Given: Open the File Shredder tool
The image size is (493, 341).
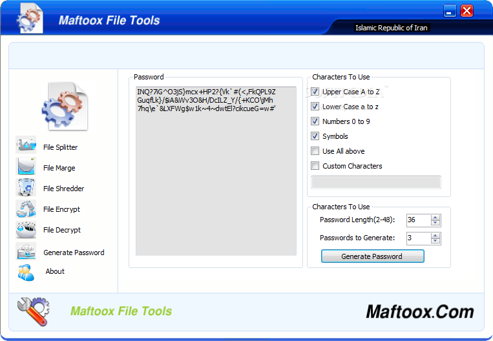Looking at the screenshot, I should 63,189.
